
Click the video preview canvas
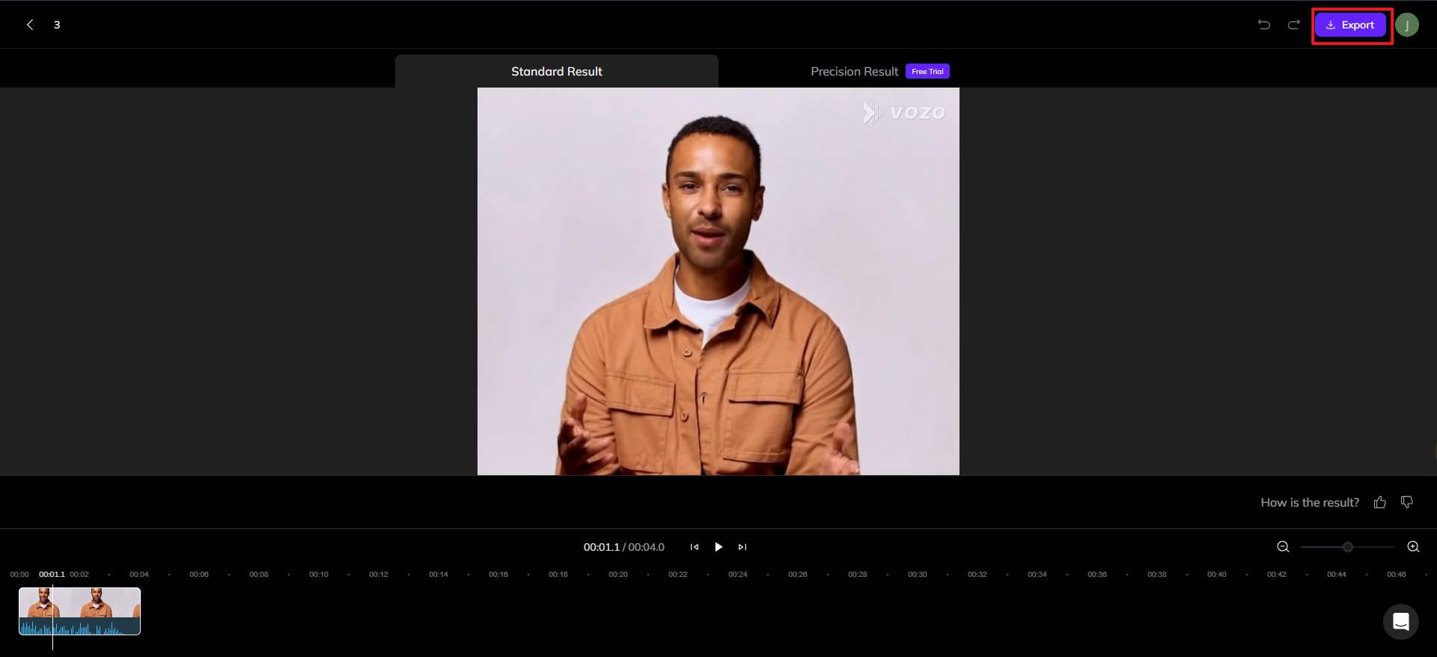click(718, 281)
